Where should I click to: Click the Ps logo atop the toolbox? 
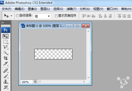click(6, 30)
